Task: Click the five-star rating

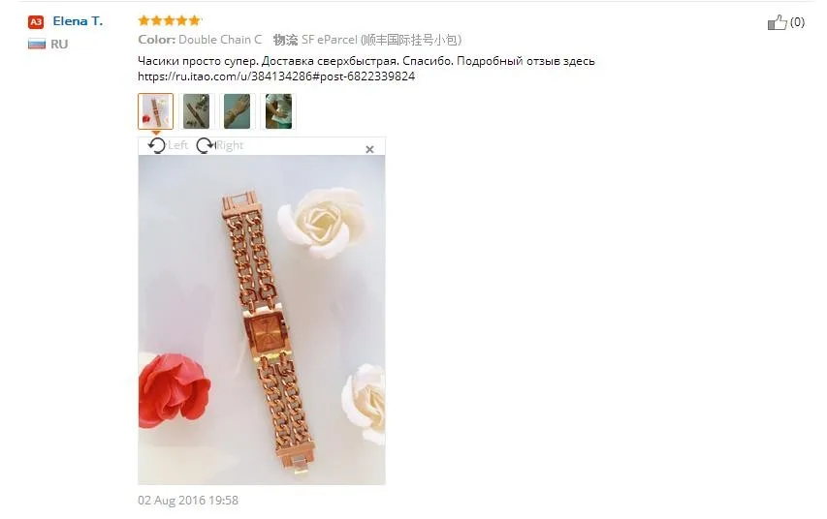Action: coord(170,20)
